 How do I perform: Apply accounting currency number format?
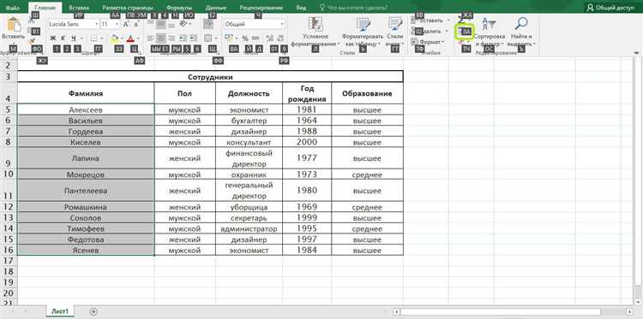click(x=229, y=38)
